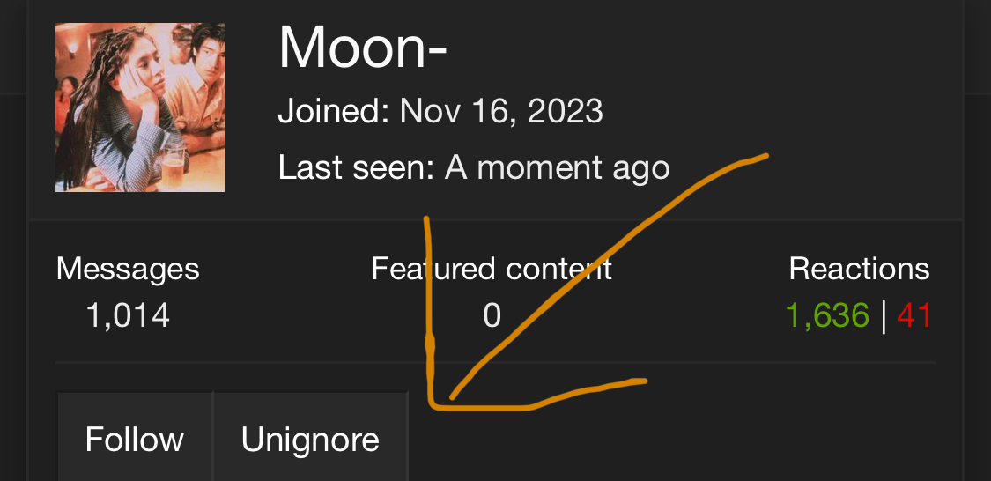The image size is (991, 481).
Task: View the red 41 negative reactions
Action: 913,315
